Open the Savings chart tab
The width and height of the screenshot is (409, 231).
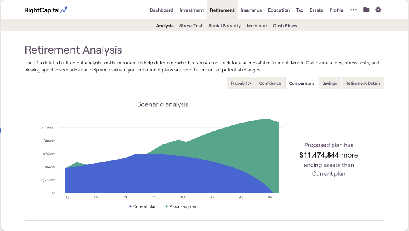pyautogui.click(x=329, y=83)
